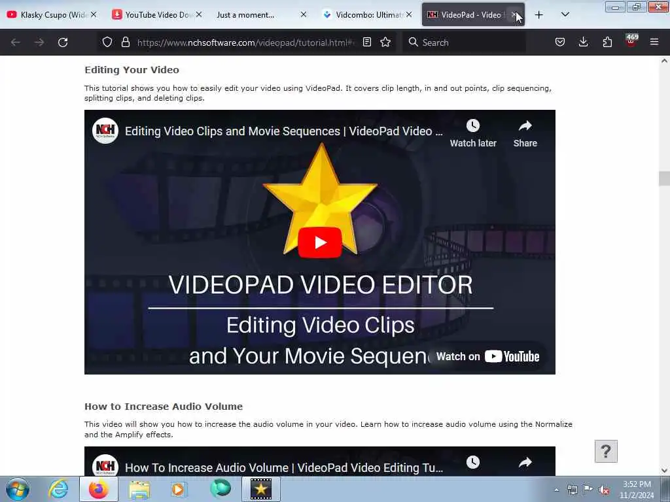Open VideoPad star icon in taskbar
The height and width of the screenshot is (502, 670).
tap(261, 489)
